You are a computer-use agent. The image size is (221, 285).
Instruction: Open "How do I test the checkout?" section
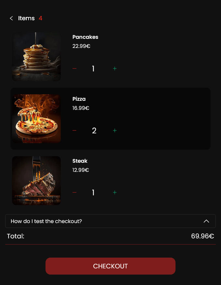tap(110, 221)
